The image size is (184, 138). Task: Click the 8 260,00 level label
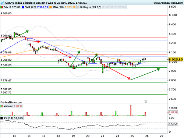point(6,36)
